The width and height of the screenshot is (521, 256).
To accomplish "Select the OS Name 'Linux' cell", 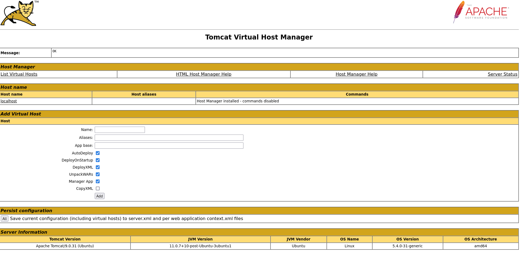I will click(x=349, y=246).
